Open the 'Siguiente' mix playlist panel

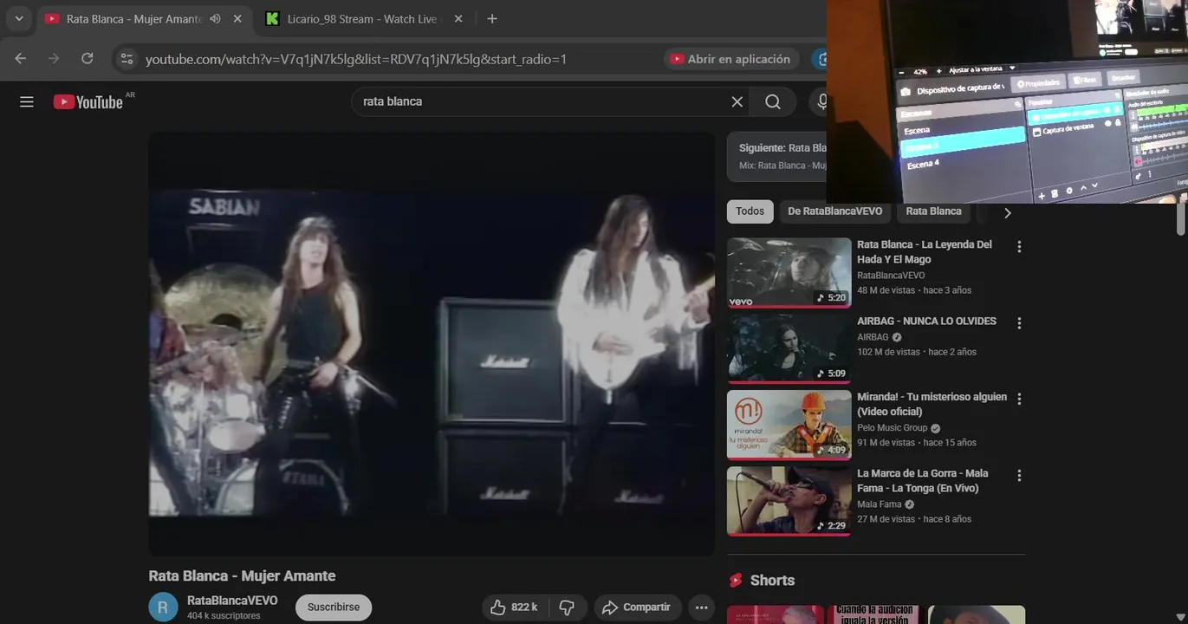[x=776, y=156]
